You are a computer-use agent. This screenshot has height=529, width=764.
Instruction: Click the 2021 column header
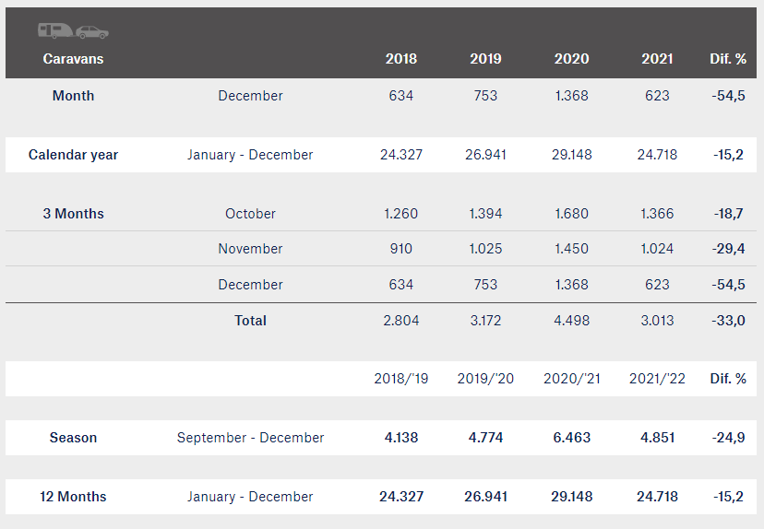click(x=657, y=59)
